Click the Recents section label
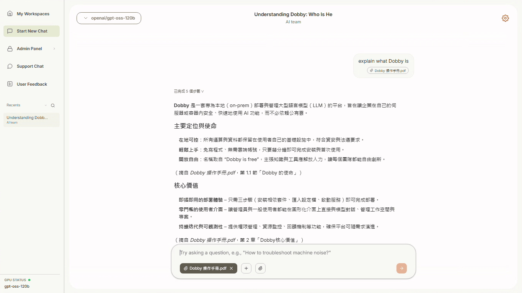This screenshot has width=522, height=293. tap(13, 105)
